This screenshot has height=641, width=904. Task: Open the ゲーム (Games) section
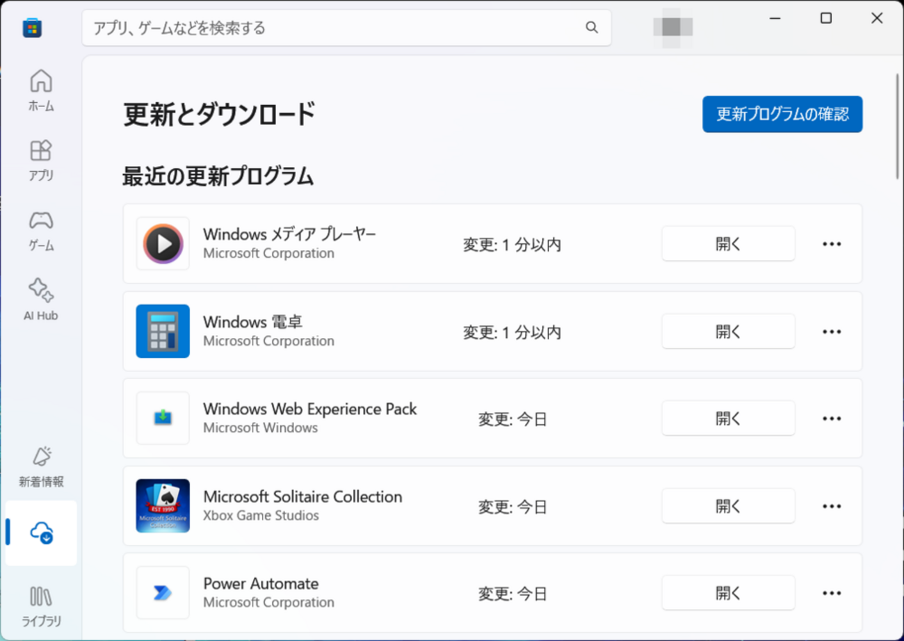pos(41,229)
